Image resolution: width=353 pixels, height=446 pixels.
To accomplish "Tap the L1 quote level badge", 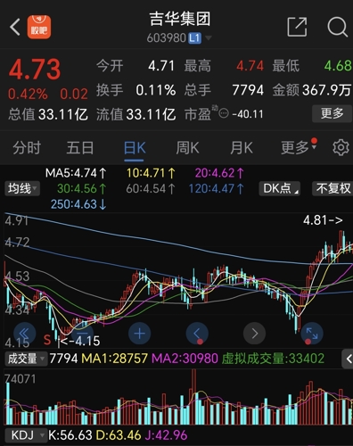I will coord(194,38).
